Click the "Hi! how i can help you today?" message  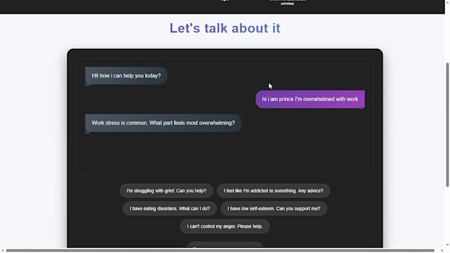126,76
